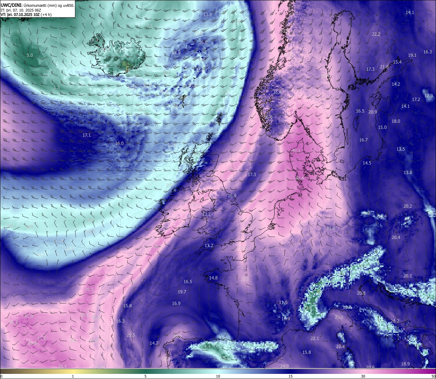The image size is (436, 379).
Task: Click the 5.3 value label
Action: pos(57,87)
